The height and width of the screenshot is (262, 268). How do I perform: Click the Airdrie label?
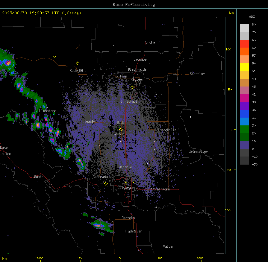125,167
